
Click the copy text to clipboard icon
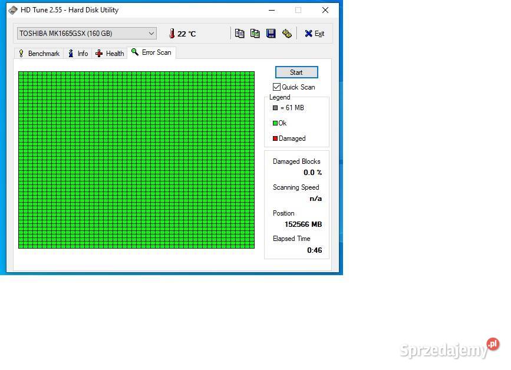click(x=239, y=34)
